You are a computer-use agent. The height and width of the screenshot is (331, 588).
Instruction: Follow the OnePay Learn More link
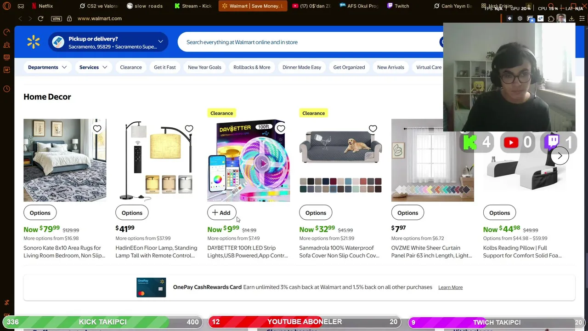(450, 287)
